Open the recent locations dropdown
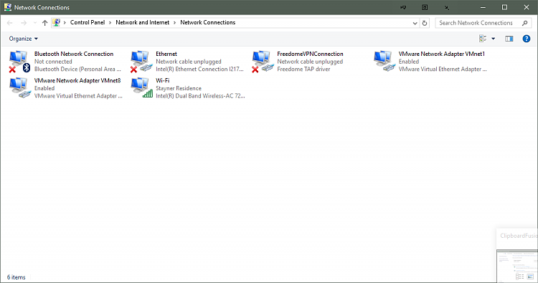Screen dimensions: 538x283 coord(35,23)
